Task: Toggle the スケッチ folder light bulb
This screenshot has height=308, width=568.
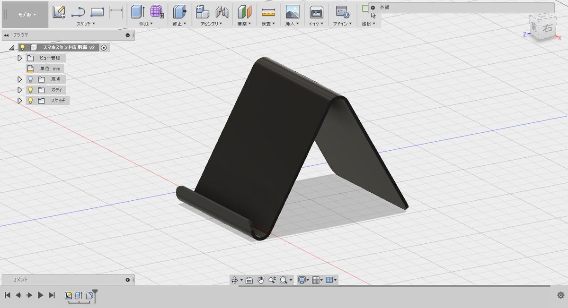Action: coord(30,101)
